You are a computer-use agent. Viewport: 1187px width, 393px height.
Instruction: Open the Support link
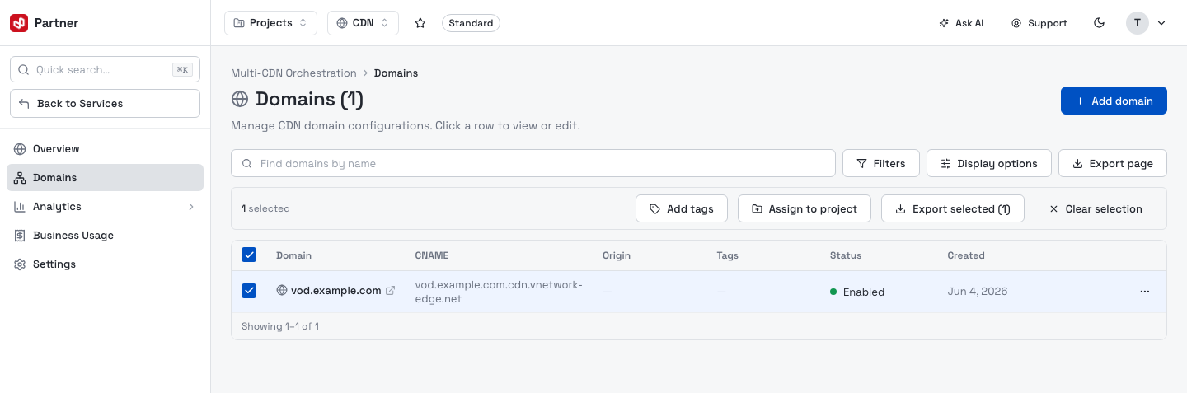(1039, 23)
